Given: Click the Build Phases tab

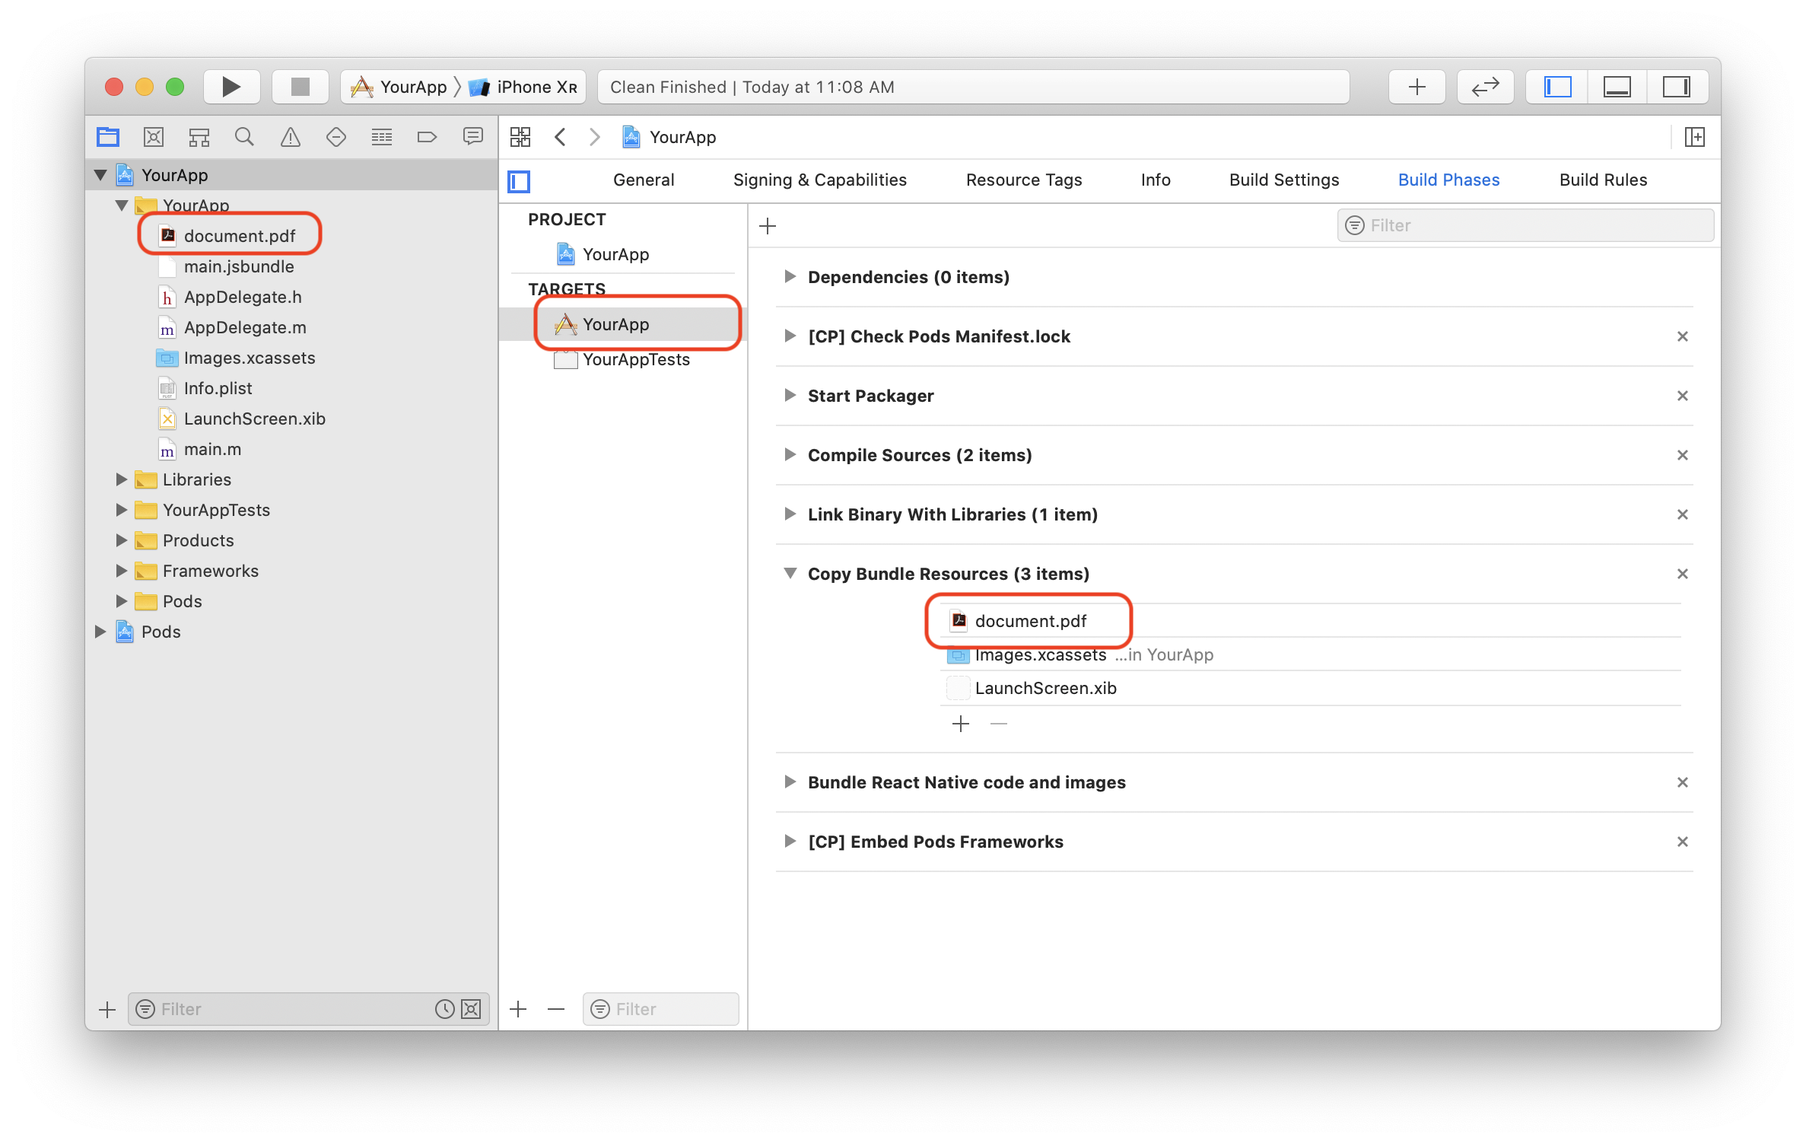Looking at the screenshot, I should click(1449, 179).
